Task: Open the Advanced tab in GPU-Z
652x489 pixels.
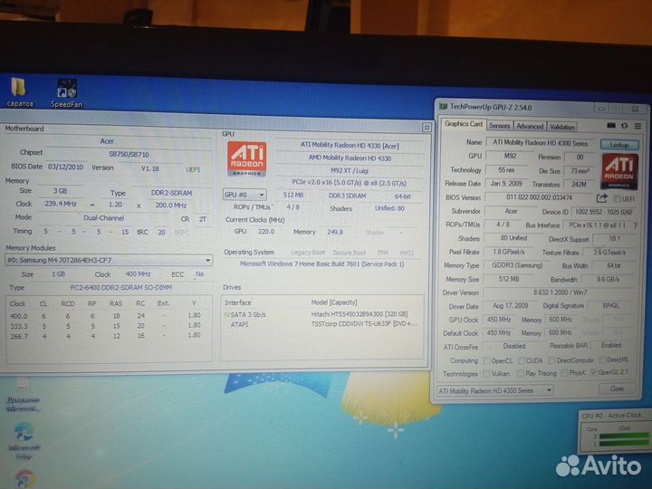Action: click(x=530, y=126)
